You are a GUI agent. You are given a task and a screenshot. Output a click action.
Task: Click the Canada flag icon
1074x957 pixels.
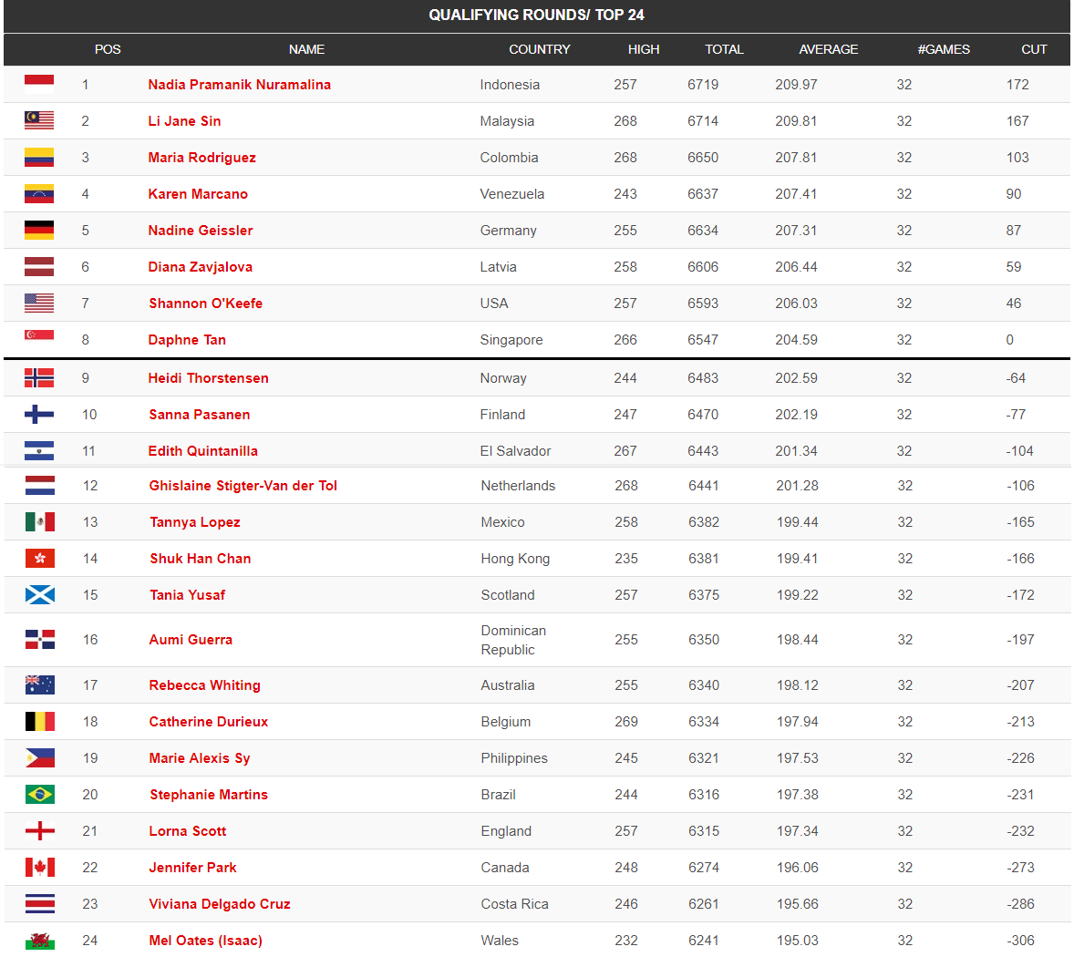click(40, 867)
